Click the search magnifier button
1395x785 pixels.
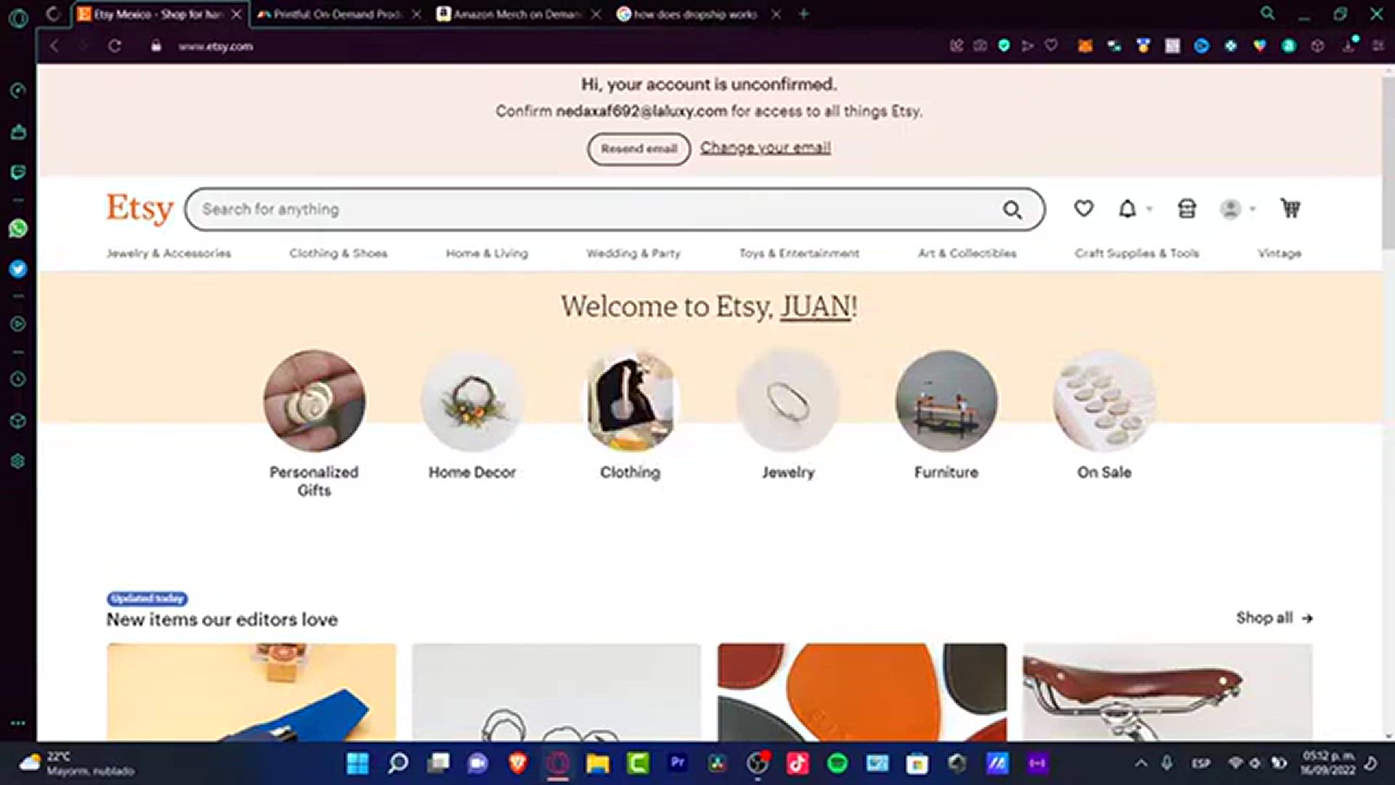tap(1012, 209)
